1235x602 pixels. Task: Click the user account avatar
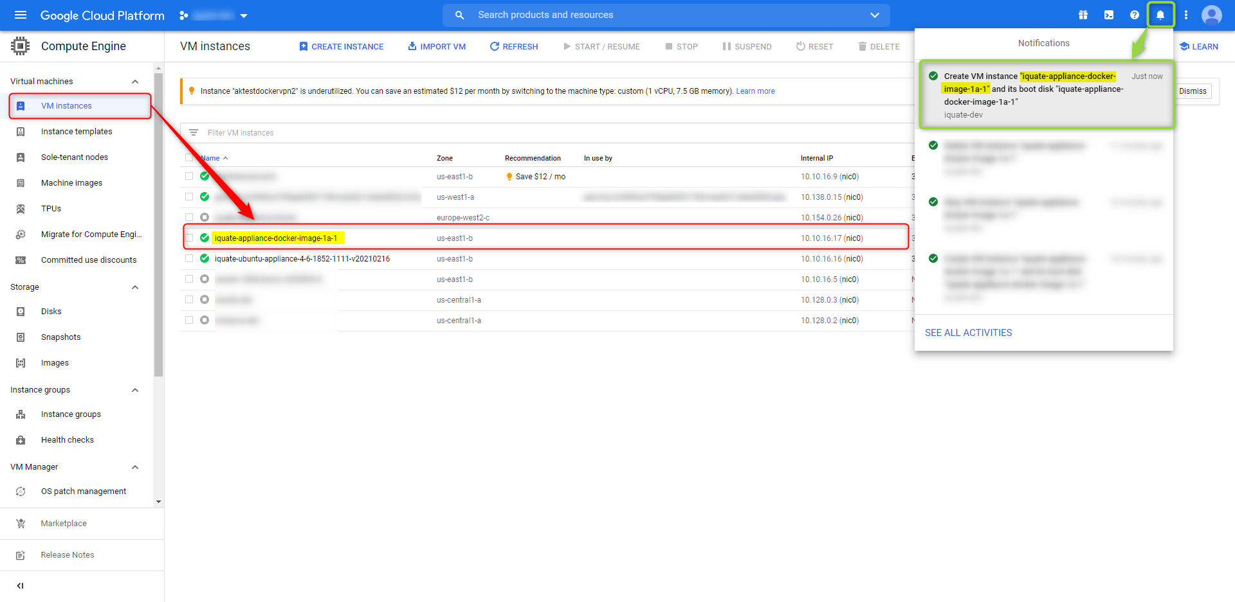[1212, 15]
